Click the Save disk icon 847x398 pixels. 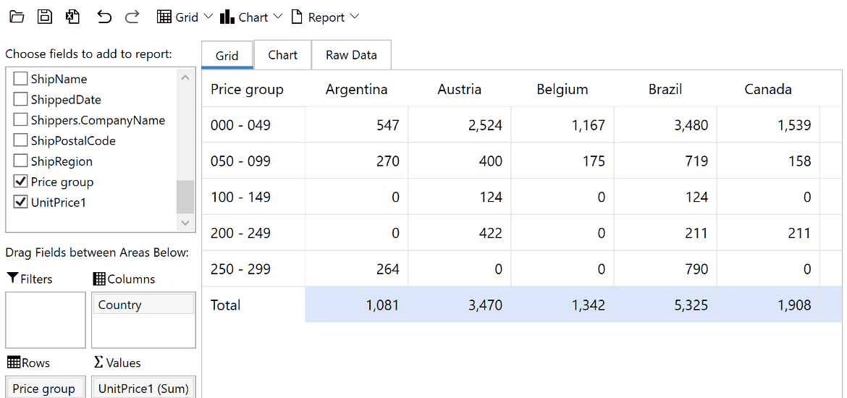tap(45, 17)
